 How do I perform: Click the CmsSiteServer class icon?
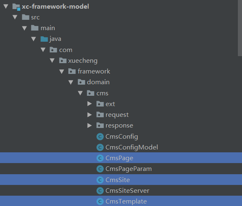pos(100,191)
